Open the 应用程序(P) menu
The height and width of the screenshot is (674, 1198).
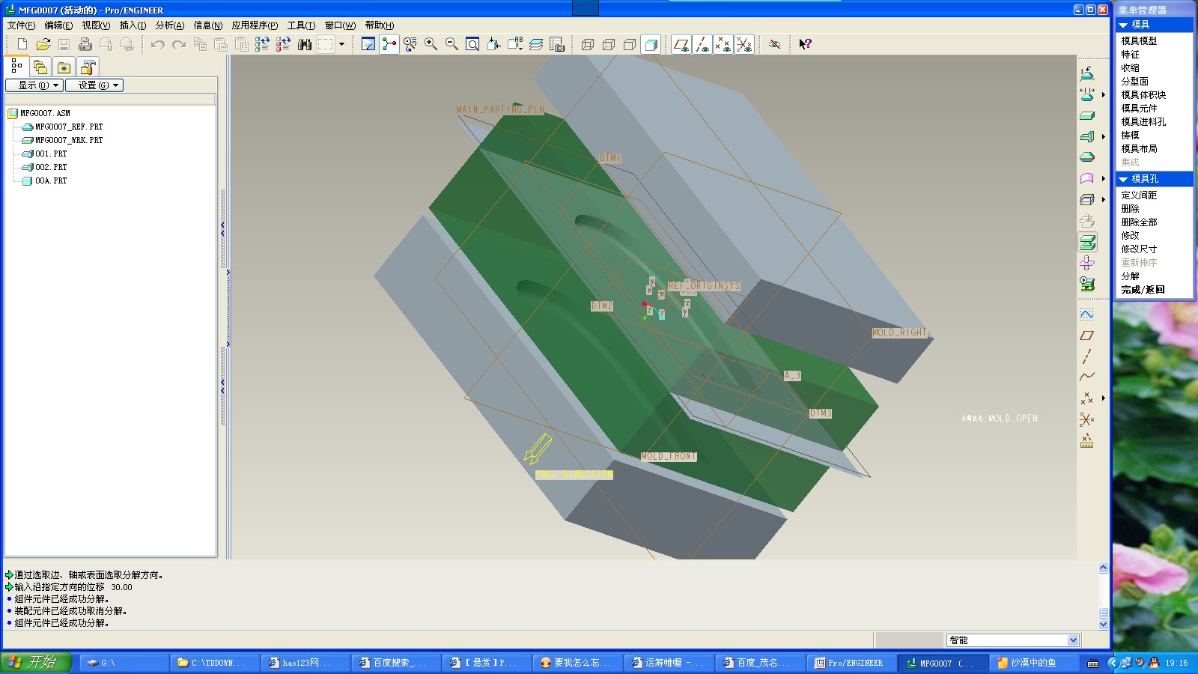pyautogui.click(x=255, y=25)
